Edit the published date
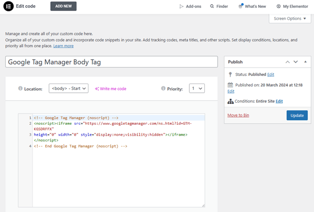 tap(231, 91)
